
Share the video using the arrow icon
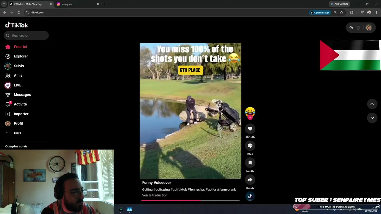pos(250,180)
